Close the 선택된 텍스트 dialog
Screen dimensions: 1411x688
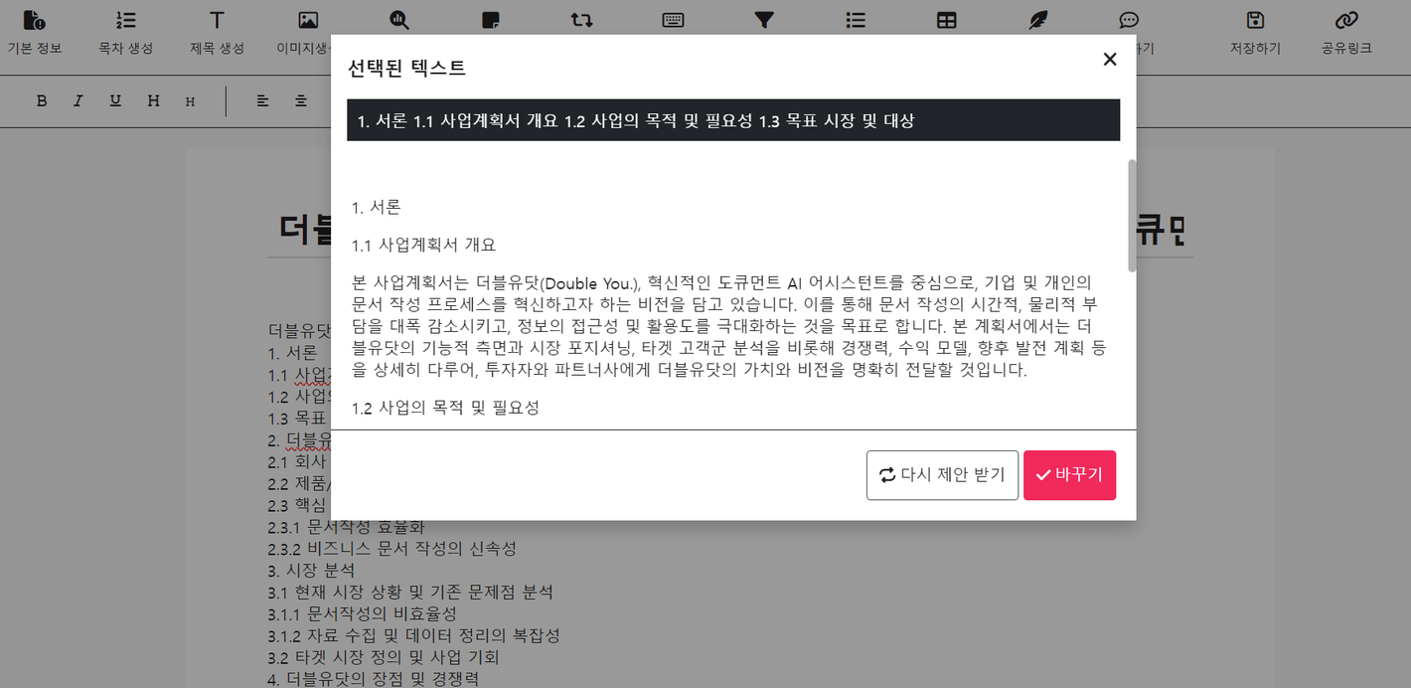1110,60
